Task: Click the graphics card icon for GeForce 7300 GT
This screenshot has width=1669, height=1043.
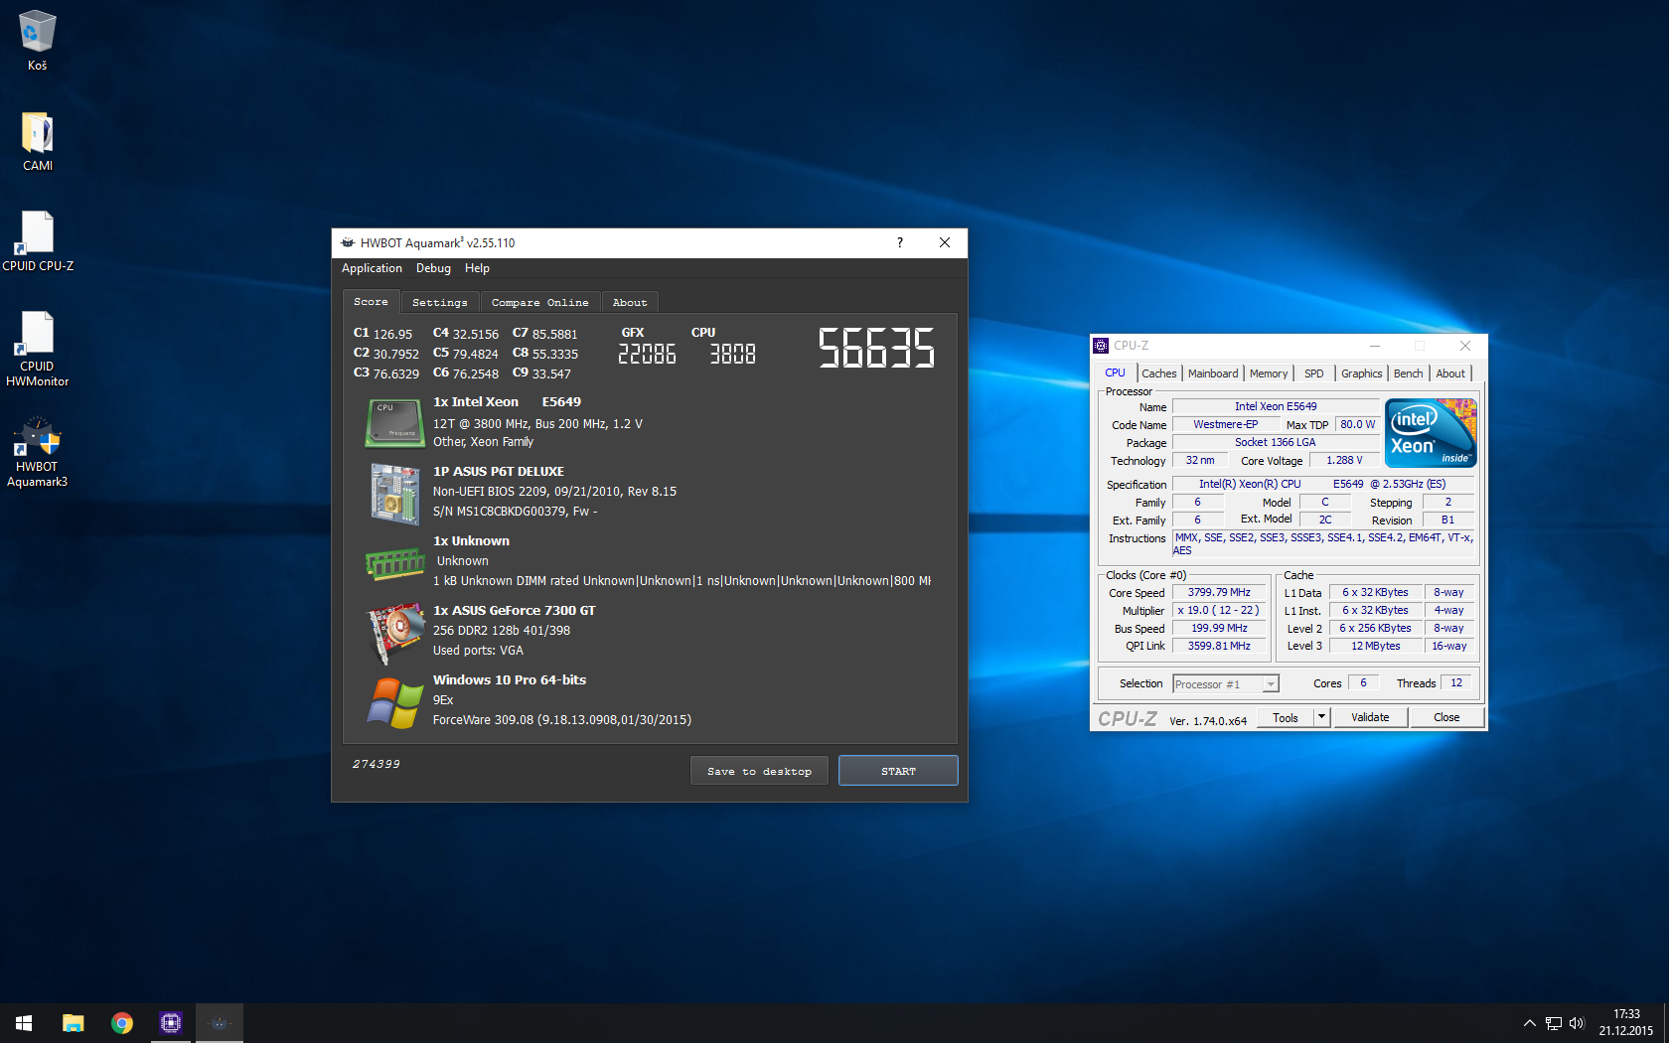Action: (x=395, y=632)
